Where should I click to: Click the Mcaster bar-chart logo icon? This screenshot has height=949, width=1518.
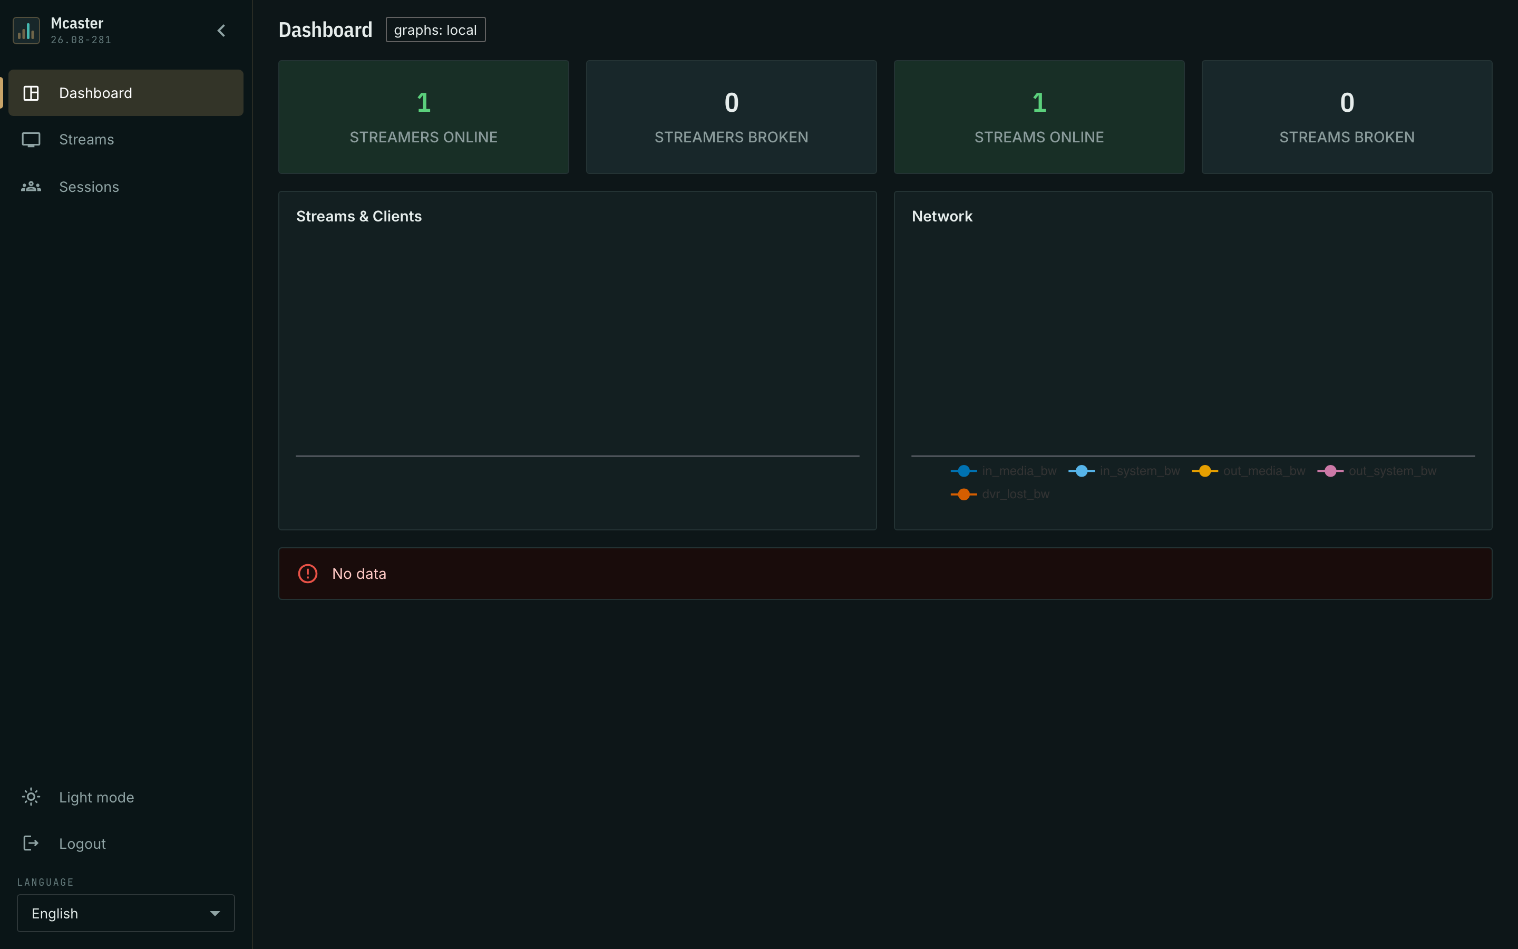(x=26, y=31)
